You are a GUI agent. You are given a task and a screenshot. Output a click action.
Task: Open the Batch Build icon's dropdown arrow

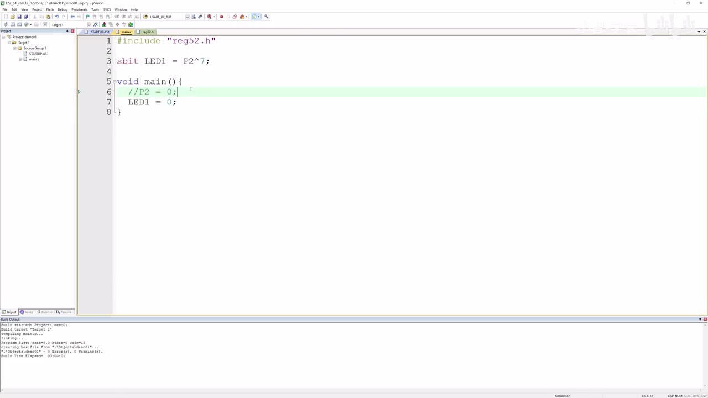click(x=30, y=24)
